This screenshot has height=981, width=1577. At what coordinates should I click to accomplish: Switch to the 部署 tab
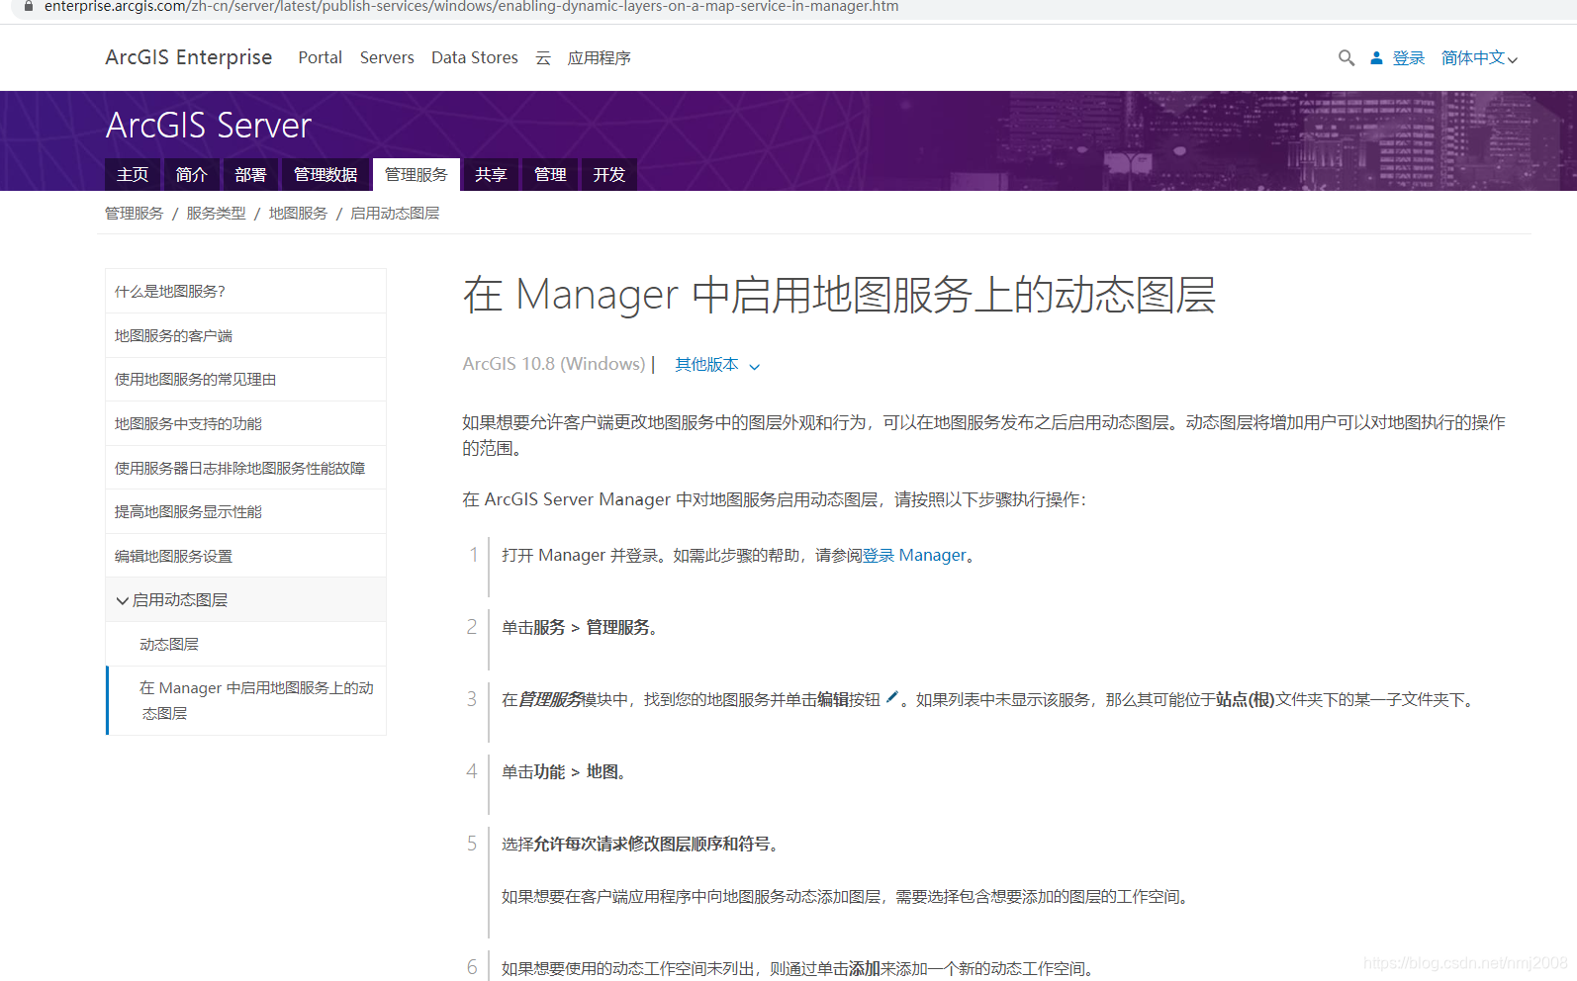tap(250, 175)
